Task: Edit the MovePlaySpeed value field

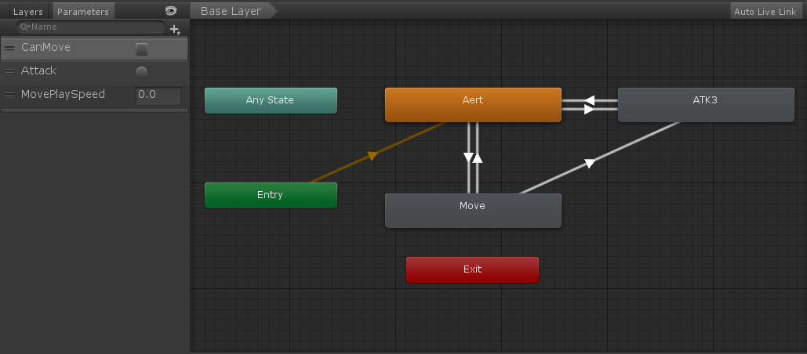Action: [x=158, y=96]
